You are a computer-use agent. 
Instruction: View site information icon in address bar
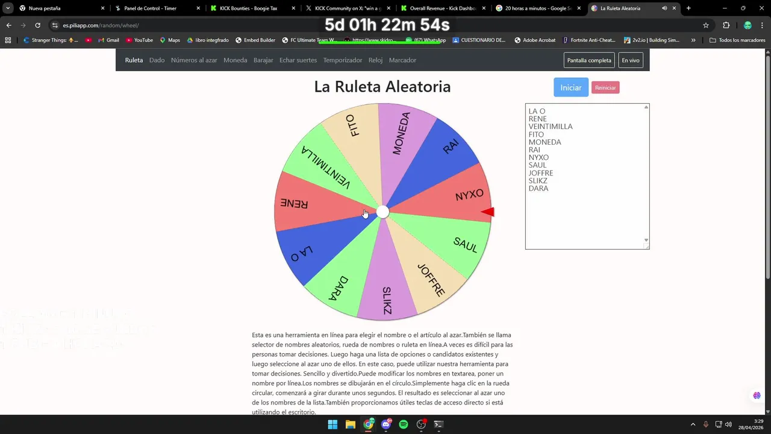55,25
